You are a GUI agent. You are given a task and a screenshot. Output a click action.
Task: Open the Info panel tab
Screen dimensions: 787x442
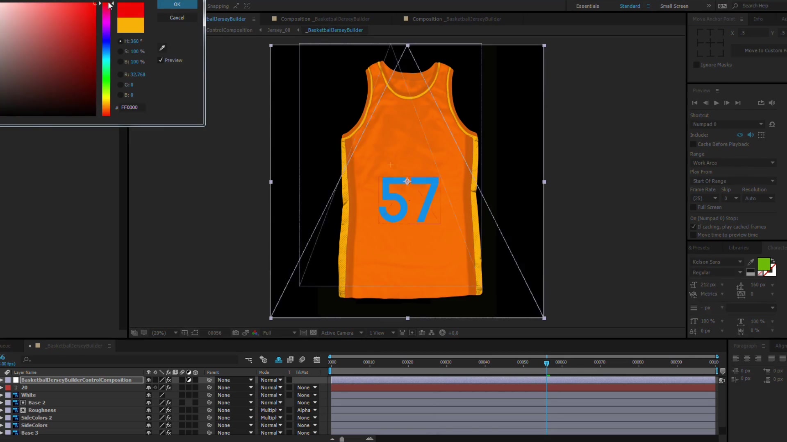click(758, 19)
